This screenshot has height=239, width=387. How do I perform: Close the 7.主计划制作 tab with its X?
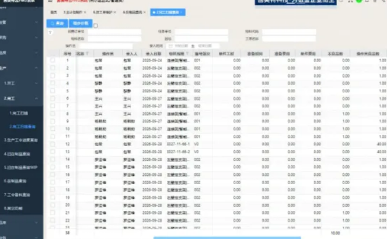pos(85,12)
